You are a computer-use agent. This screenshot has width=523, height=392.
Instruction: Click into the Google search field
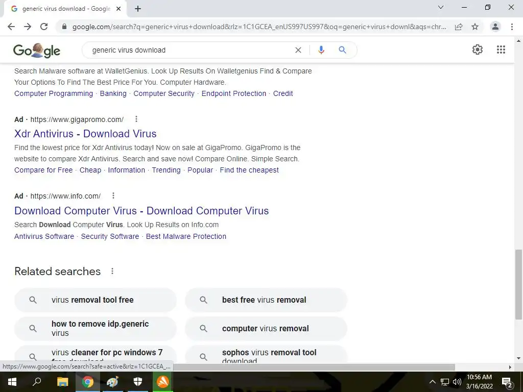point(190,50)
